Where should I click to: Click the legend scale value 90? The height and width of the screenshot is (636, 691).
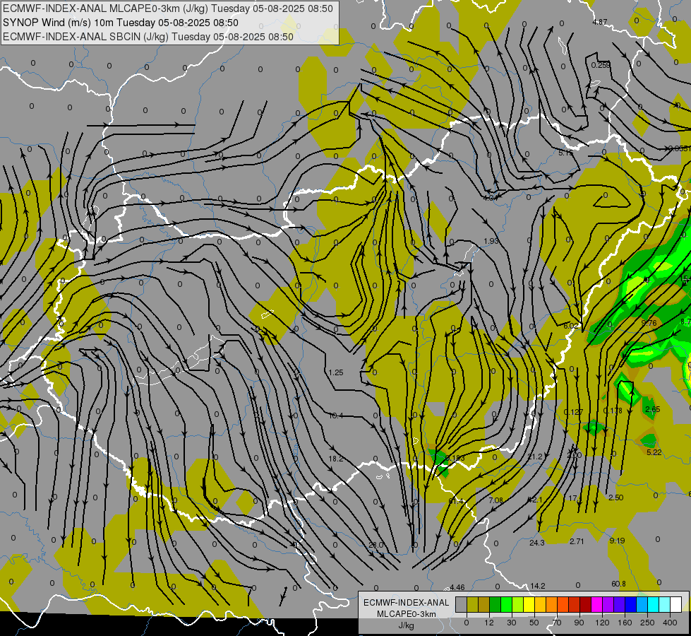point(579,623)
